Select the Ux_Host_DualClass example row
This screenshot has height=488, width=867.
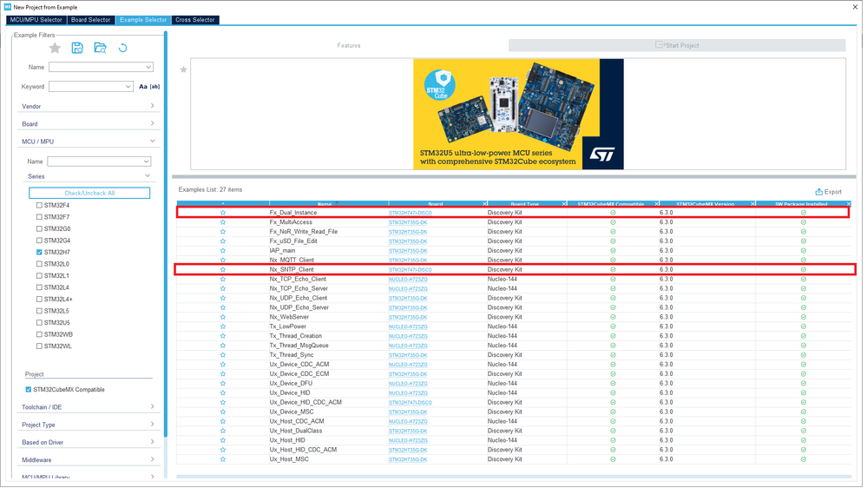point(514,431)
